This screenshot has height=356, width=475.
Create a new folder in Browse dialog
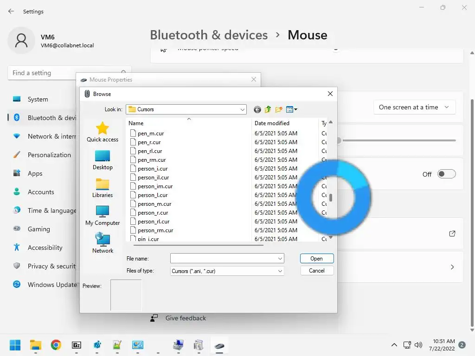click(x=279, y=109)
